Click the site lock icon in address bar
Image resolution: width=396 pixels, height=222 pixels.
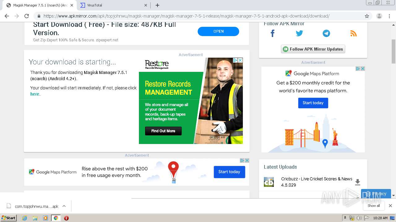(39, 16)
